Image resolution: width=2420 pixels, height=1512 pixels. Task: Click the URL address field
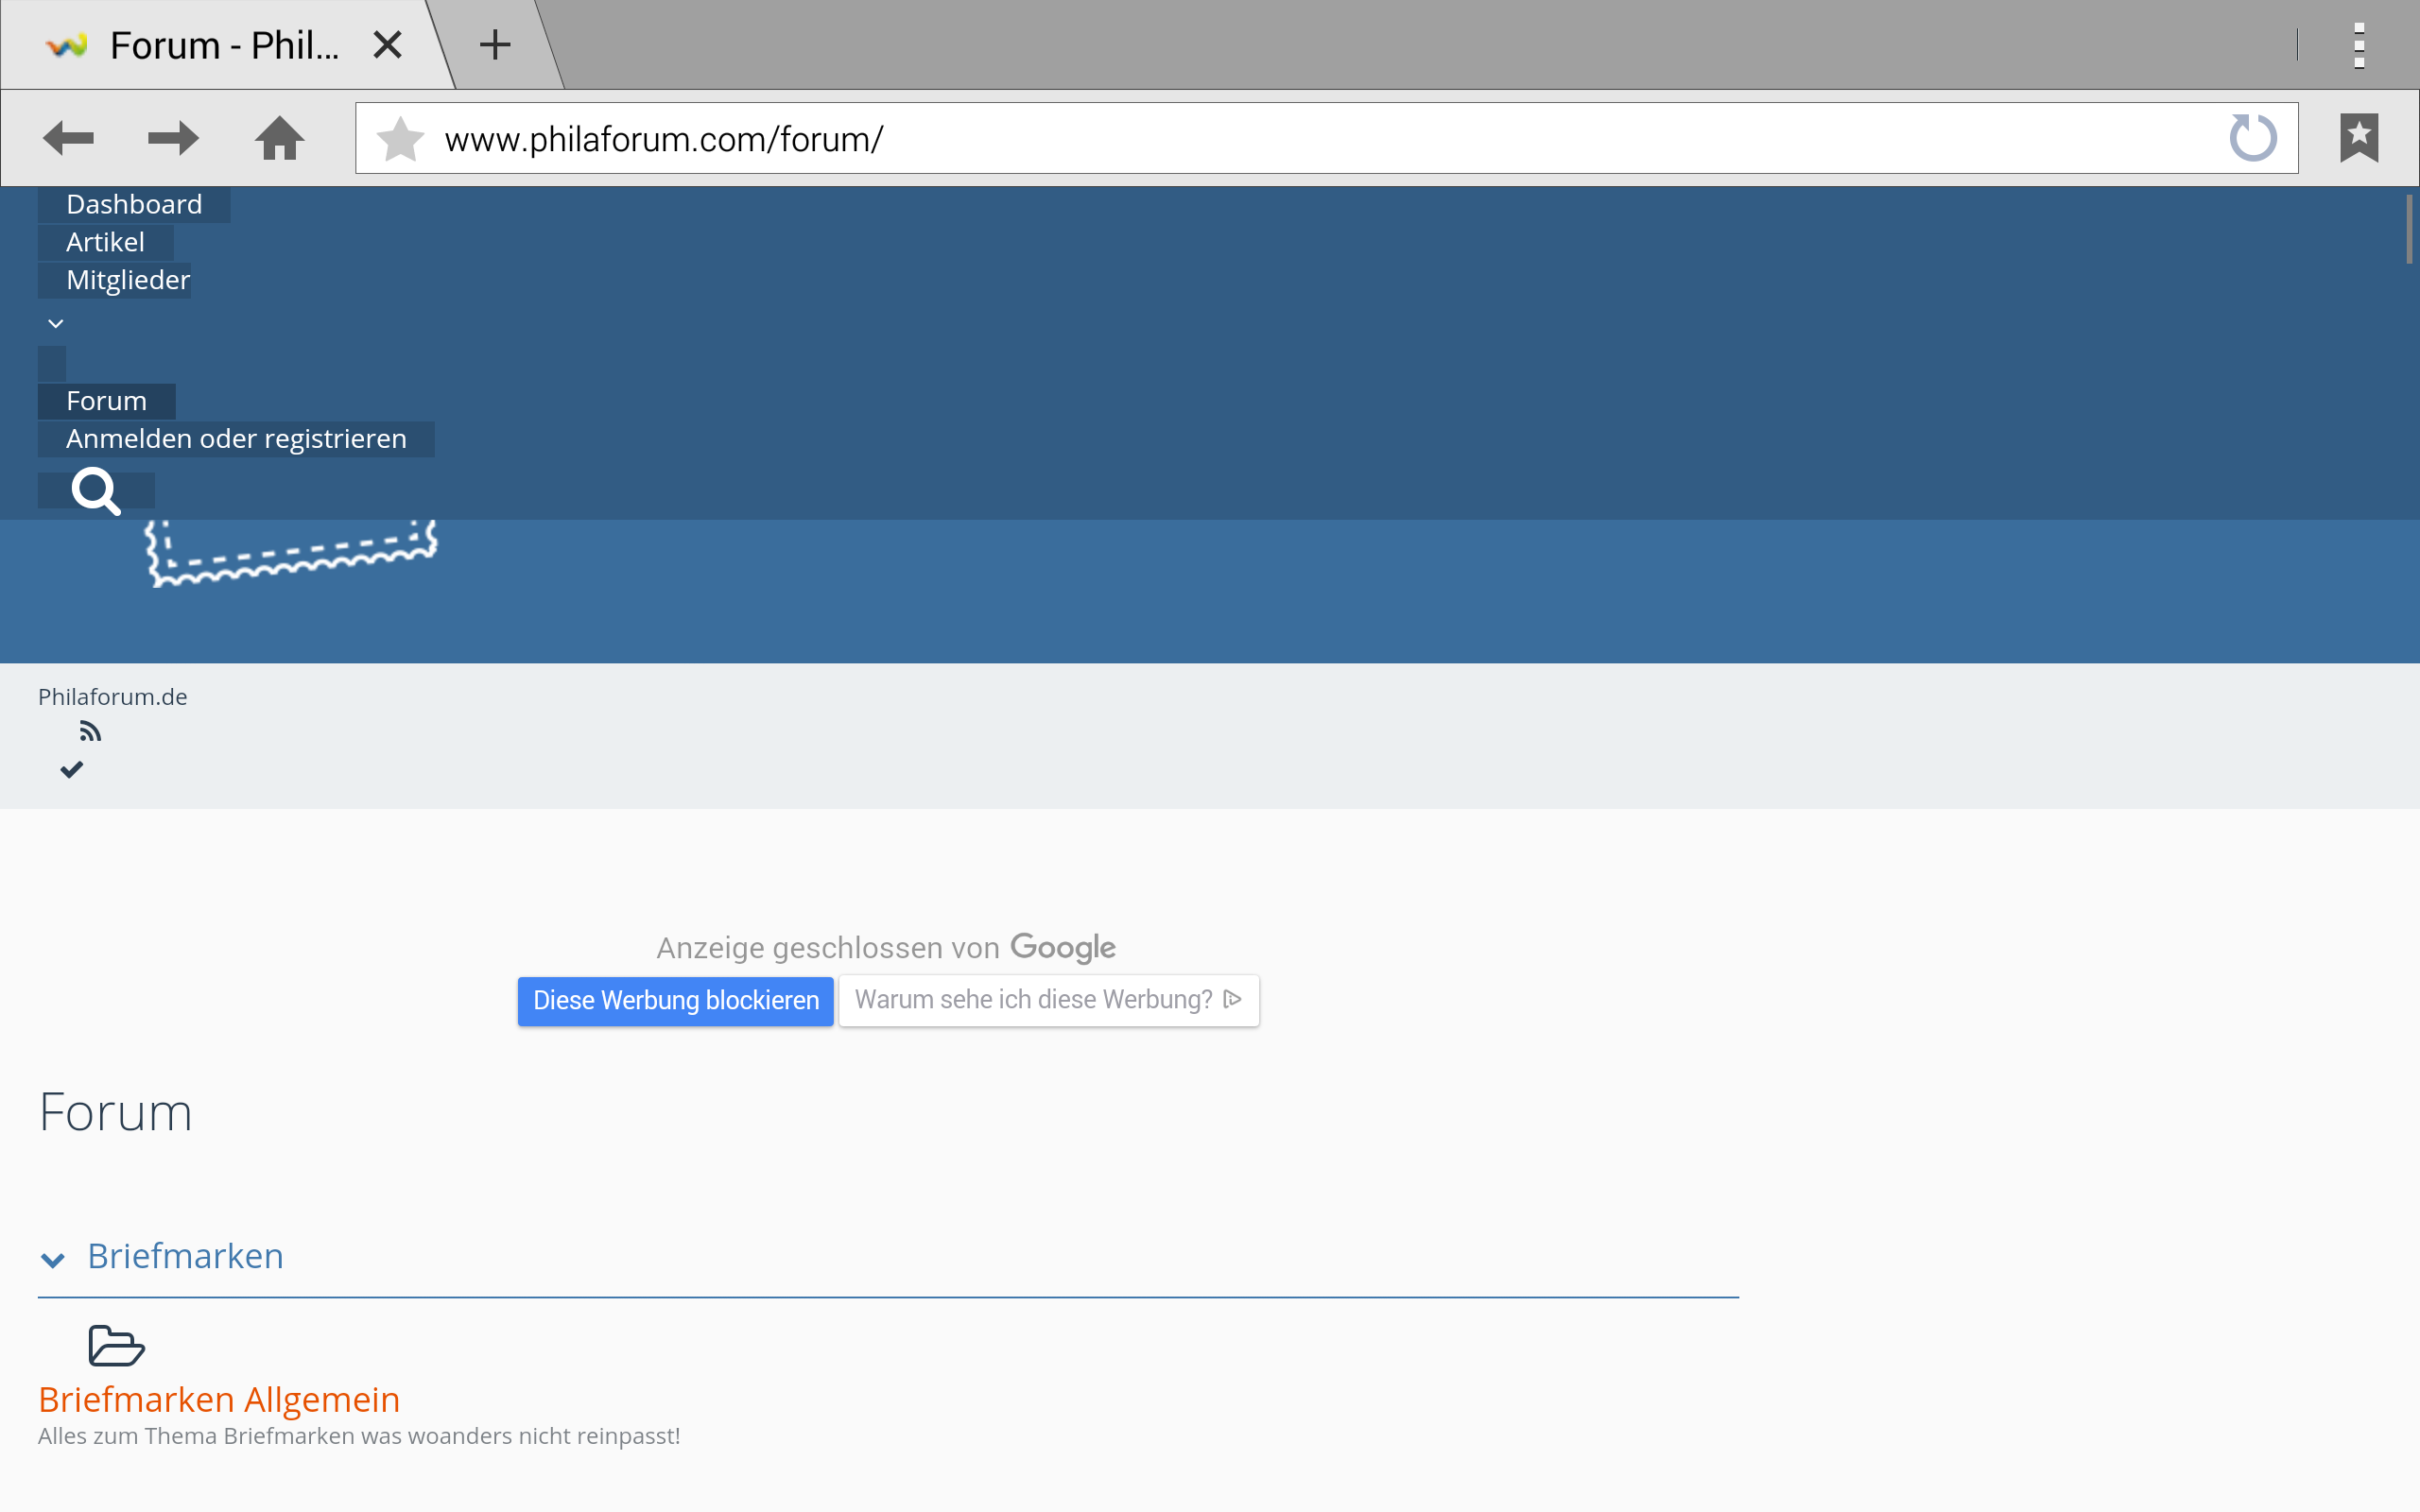[1300, 139]
